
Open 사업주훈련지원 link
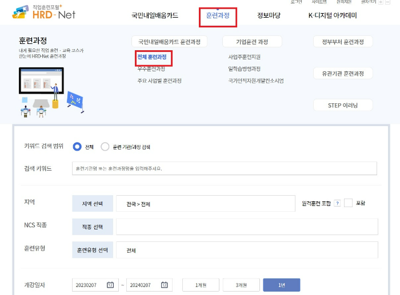coord(245,57)
